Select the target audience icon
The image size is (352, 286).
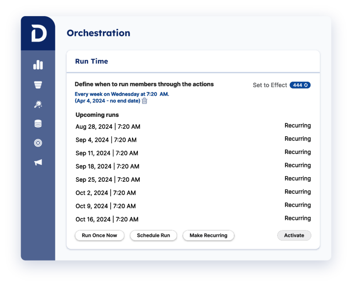coord(38,143)
